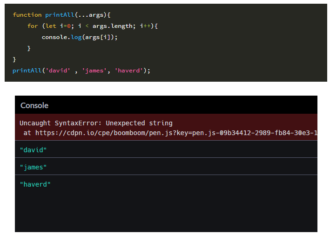330x240 pixels.
Task: Click the 'haverd' string in the code
Action: pos(129,71)
